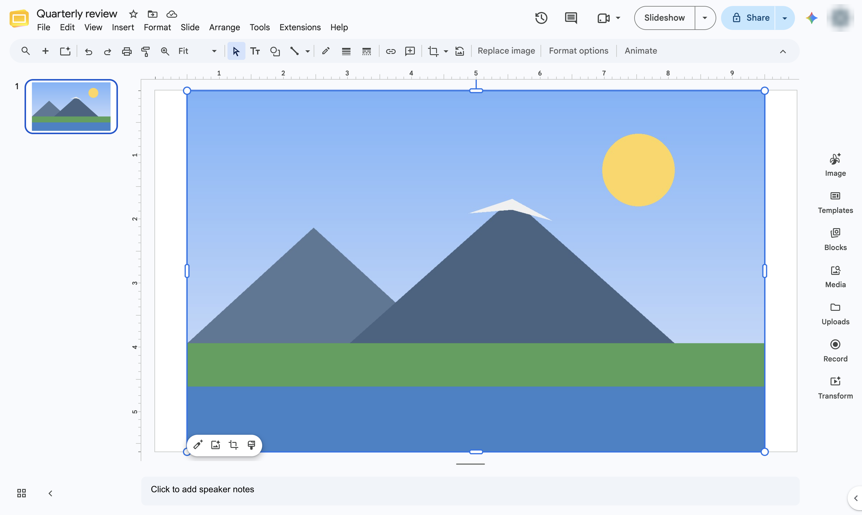Collapse the slide filmstrip panel
This screenshot has width=862, height=515.
point(50,493)
